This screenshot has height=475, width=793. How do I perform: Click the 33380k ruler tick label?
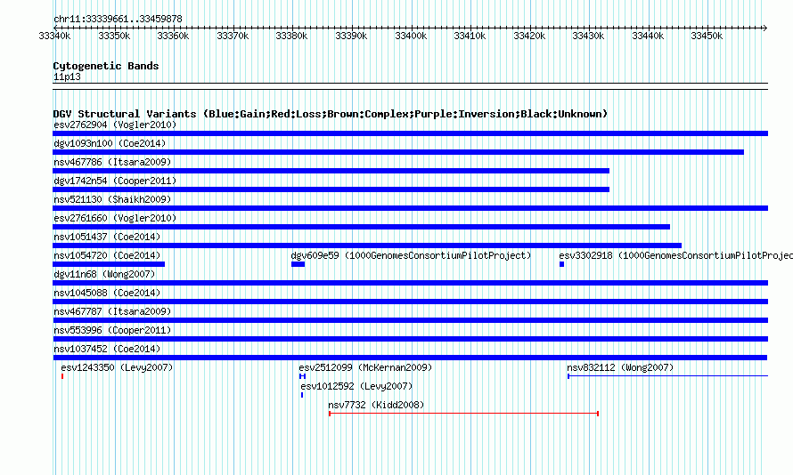click(x=292, y=36)
